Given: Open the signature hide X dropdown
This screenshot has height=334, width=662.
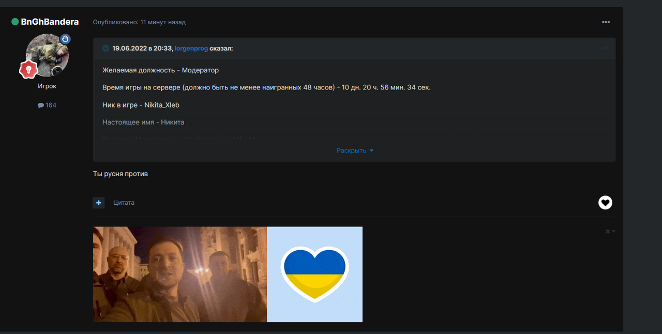Looking at the screenshot, I should coord(610,231).
